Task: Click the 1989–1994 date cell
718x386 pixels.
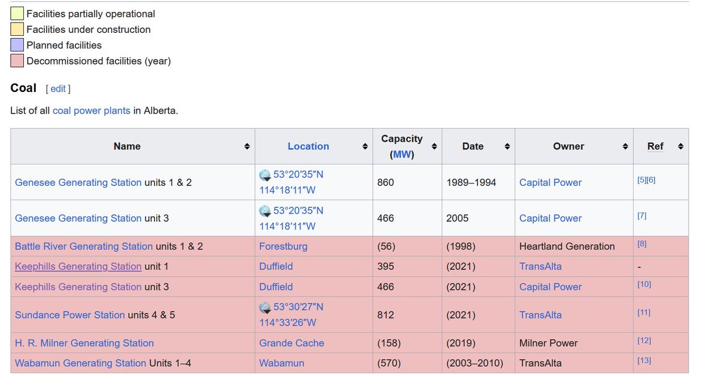Action: [479, 182]
